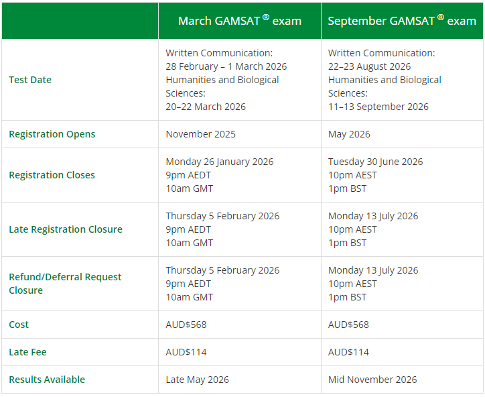The height and width of the screenshot is (397, 485).
Task: Select the Late May 2026 results text
Action: [197, 380]
